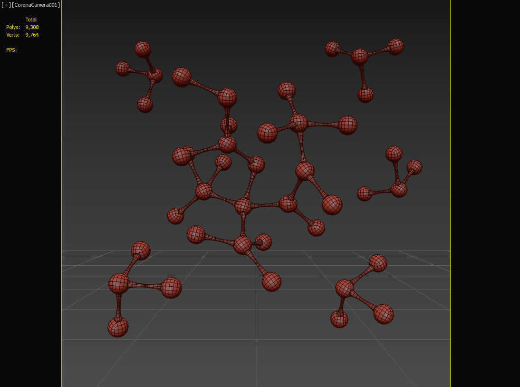Screen dimensions: 520x387
Task: Open the [+] viewport general menu
Action: (x=6, y=5)
